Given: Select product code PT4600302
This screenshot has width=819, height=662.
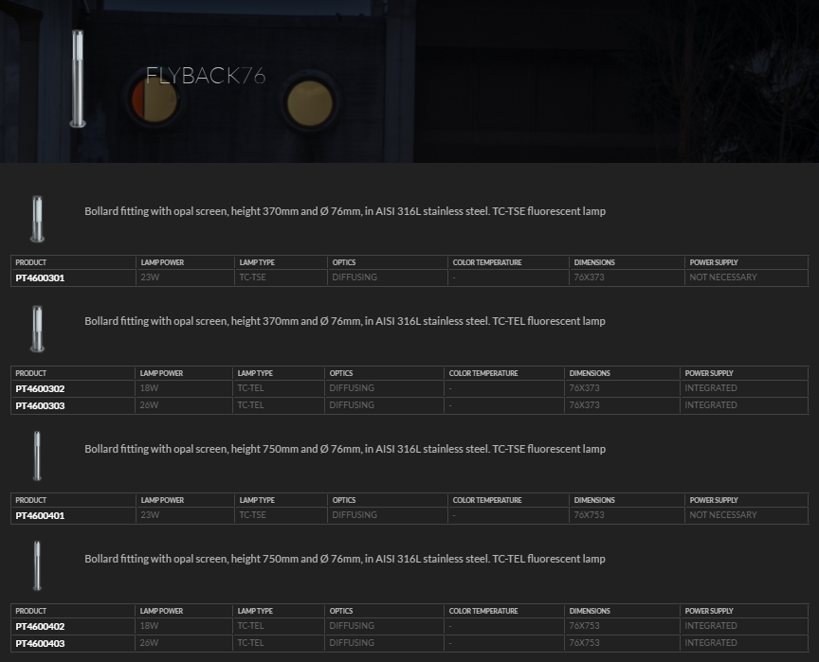Looking at the screenshot, I should [x=40, y=388].
